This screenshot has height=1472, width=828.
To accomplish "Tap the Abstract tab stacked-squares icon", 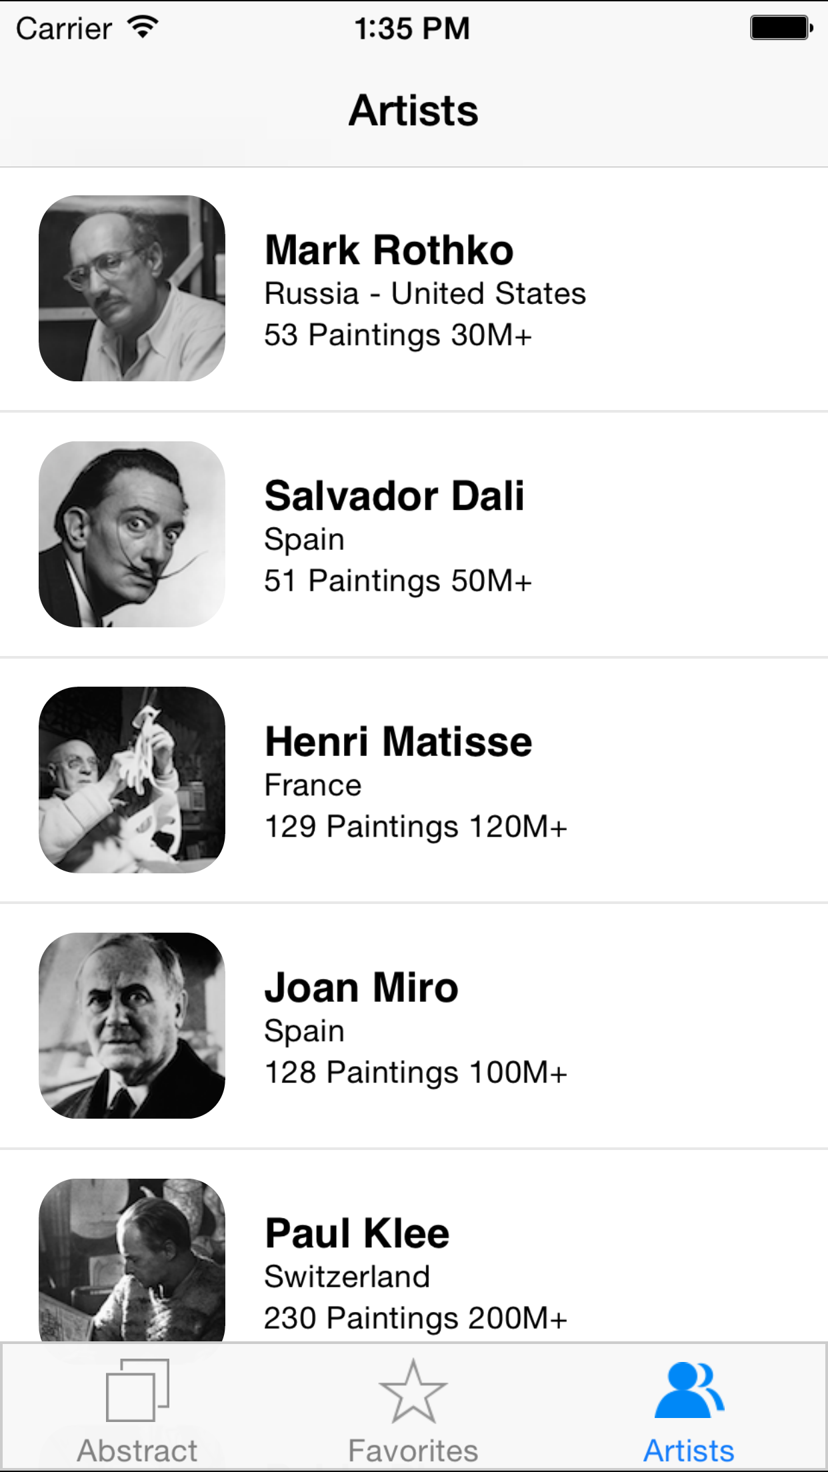I will [138, 1390].
